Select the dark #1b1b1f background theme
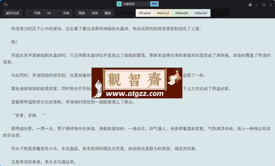 pos(126,13)
